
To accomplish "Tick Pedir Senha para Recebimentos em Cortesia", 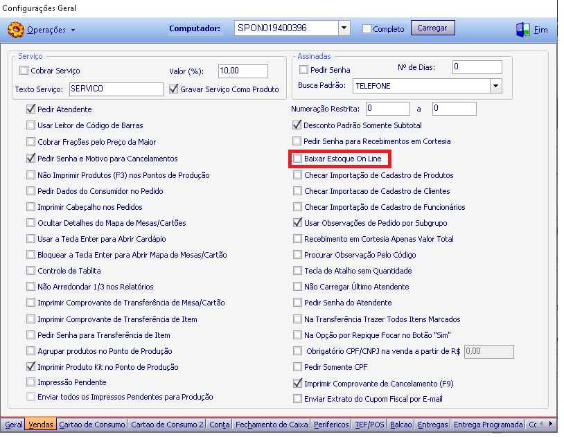I will pyautogui.click(x=297, y=141).
